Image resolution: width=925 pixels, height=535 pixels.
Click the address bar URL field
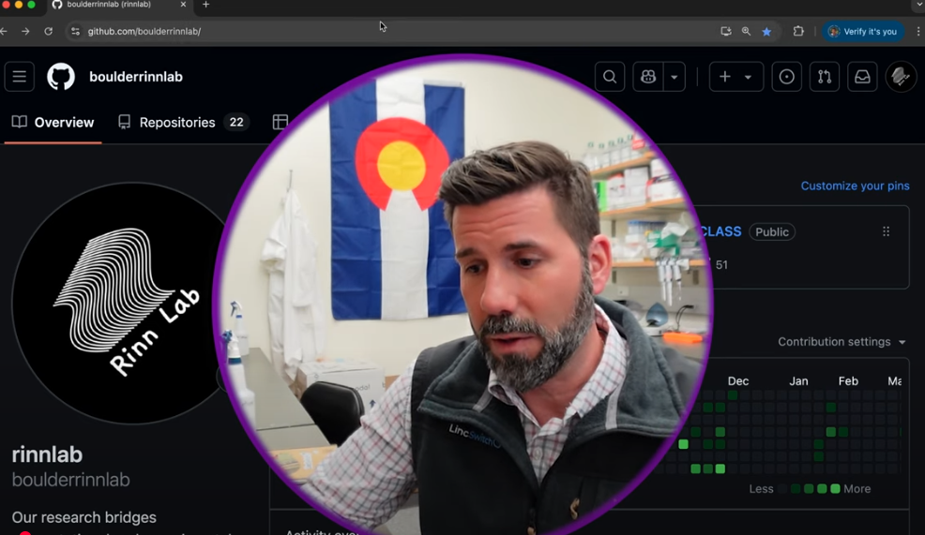389,31
